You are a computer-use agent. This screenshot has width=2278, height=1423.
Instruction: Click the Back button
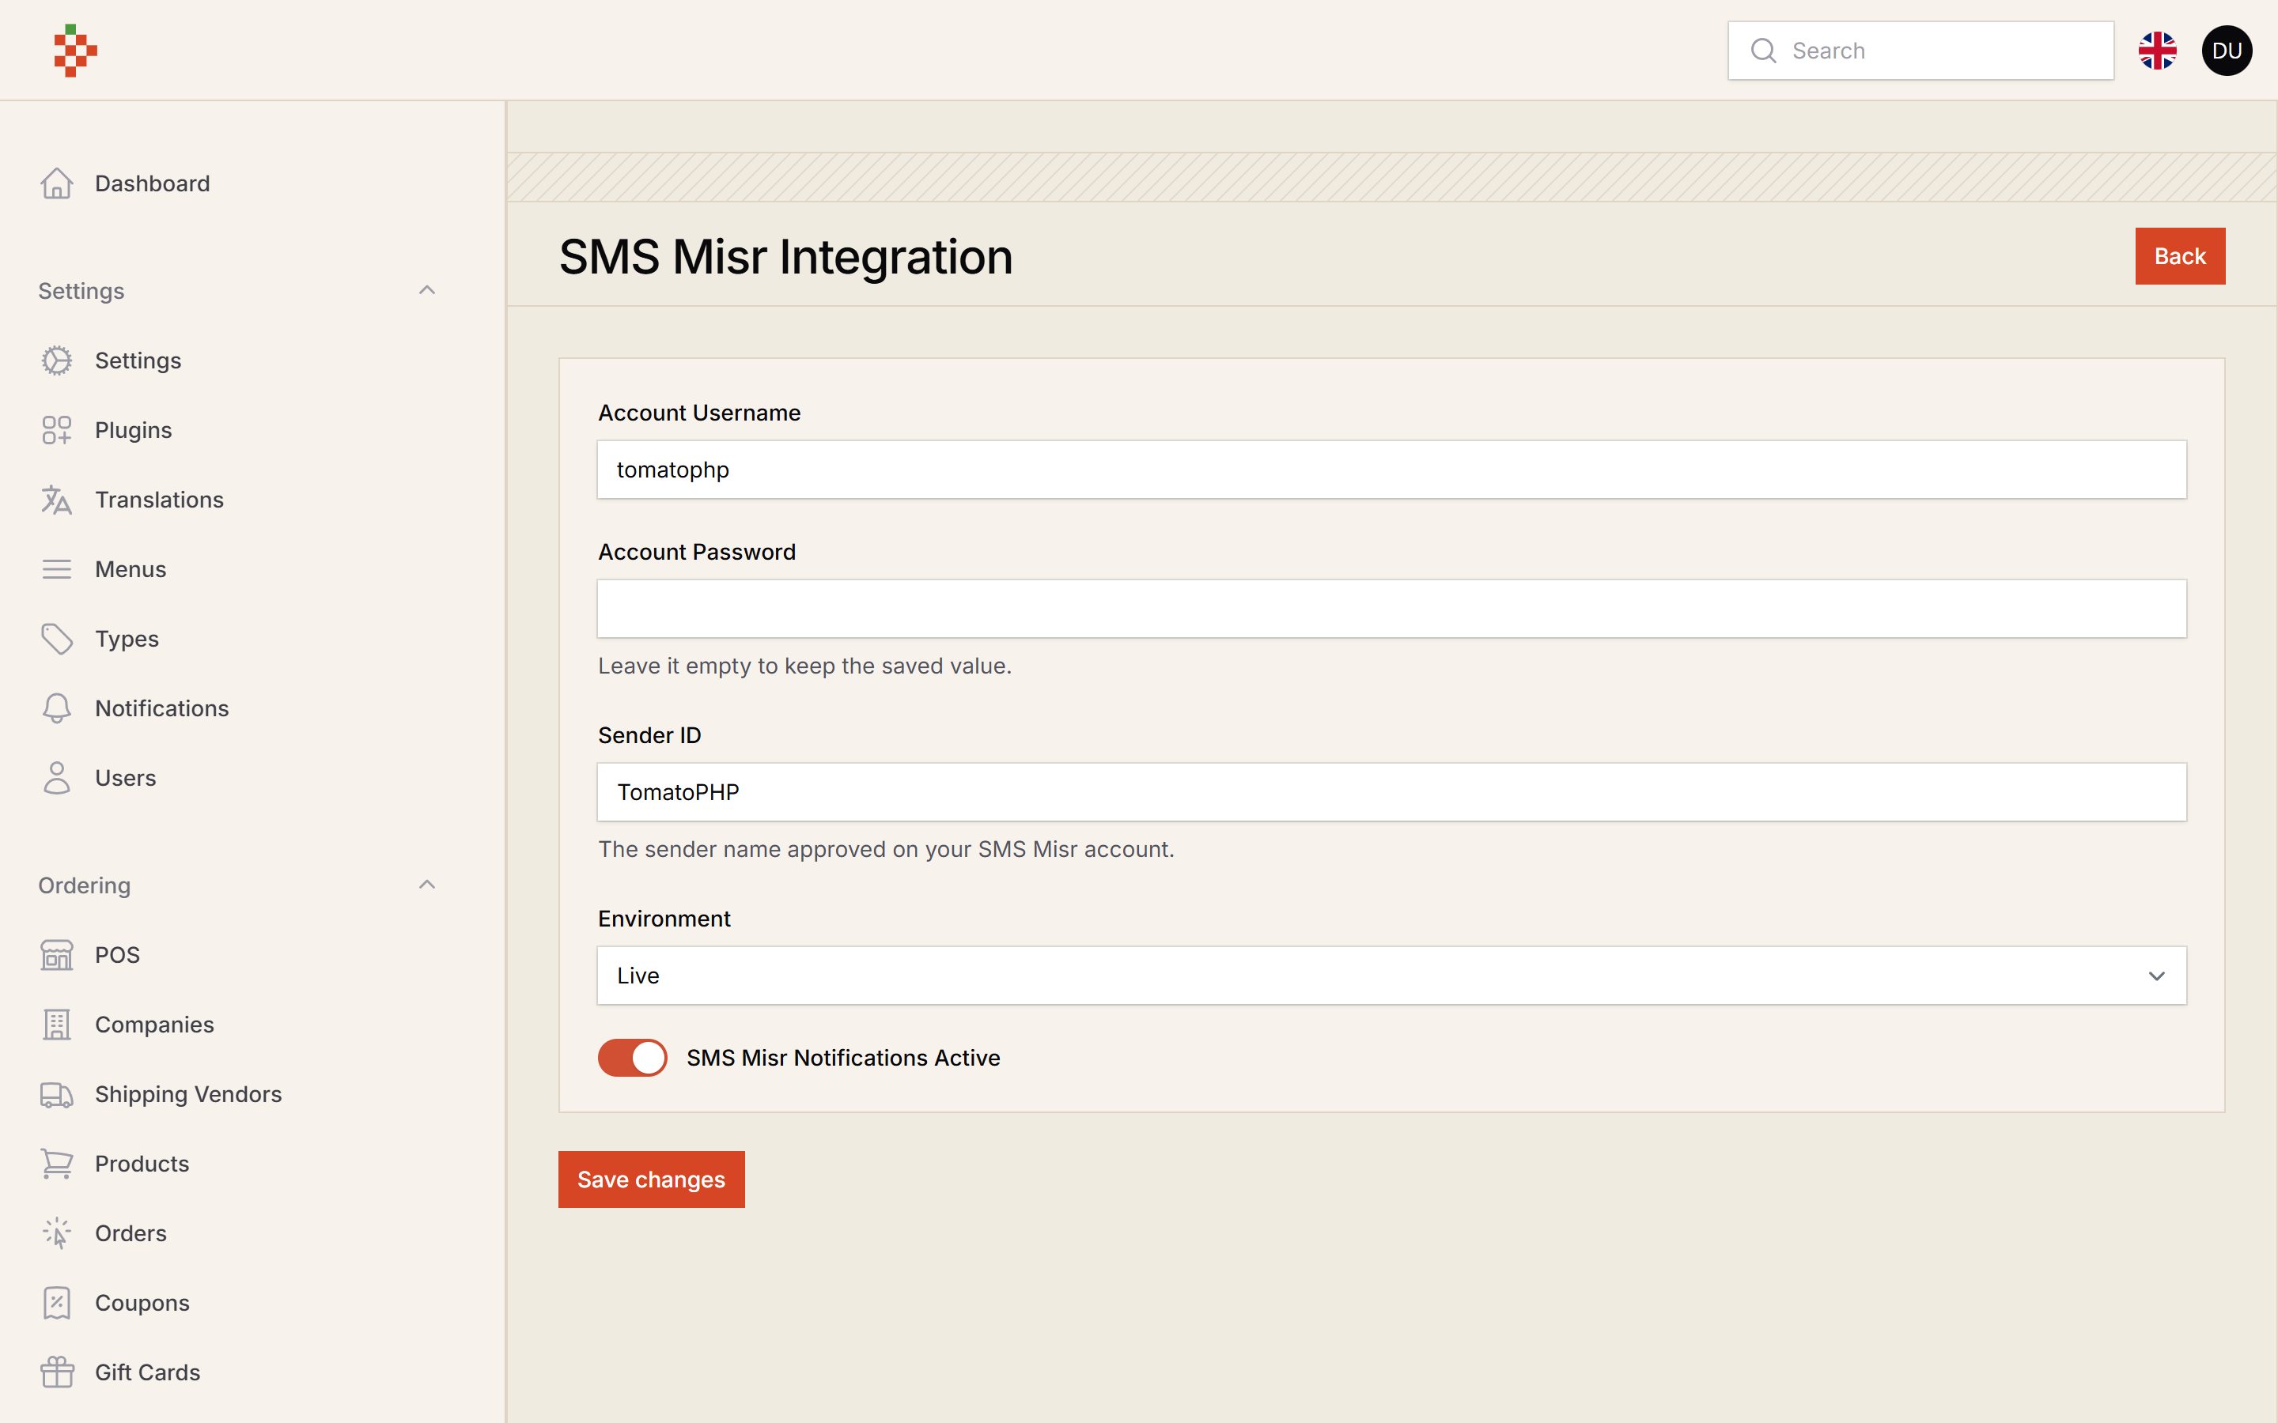pyautogui.click(x=2180, y=256)
